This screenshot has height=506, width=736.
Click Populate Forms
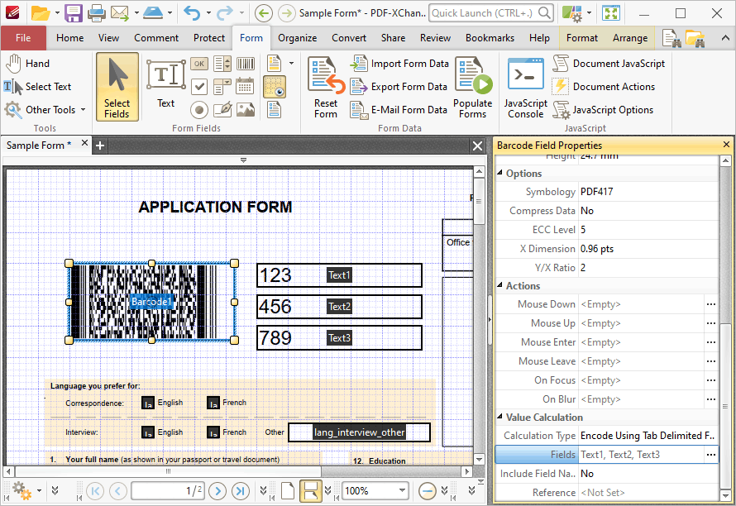(x=473, y=88)
